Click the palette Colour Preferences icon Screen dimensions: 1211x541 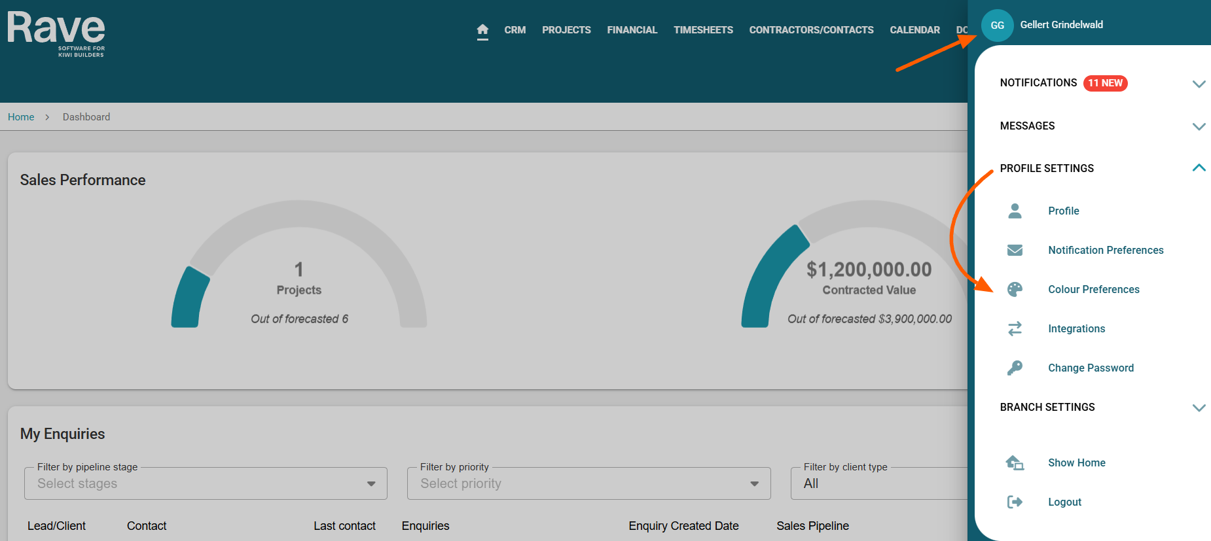point(1015,289)
